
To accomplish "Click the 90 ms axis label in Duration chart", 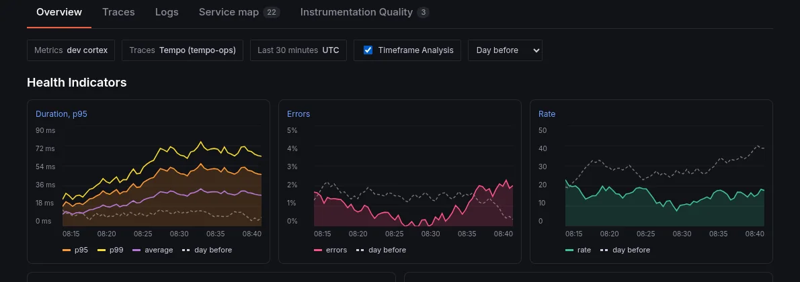I will coord(46,130).
